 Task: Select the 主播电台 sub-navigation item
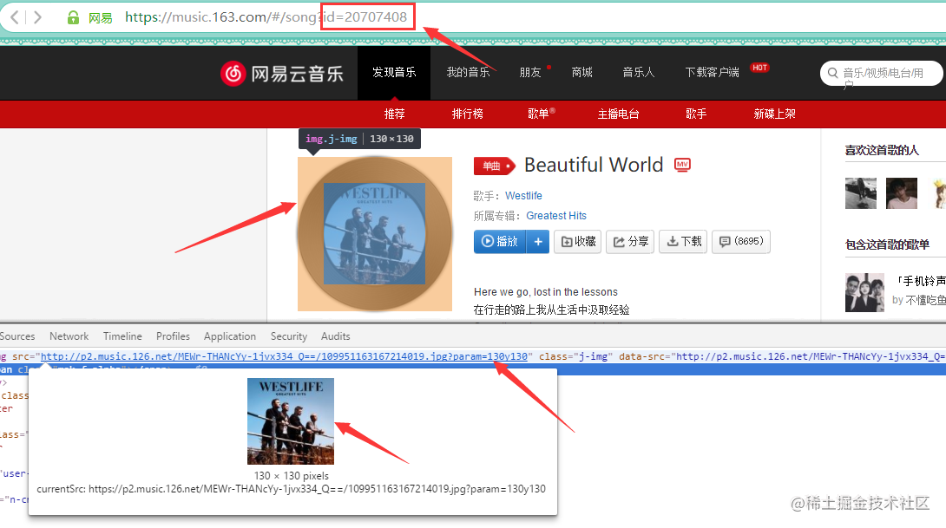pos(619,114)
